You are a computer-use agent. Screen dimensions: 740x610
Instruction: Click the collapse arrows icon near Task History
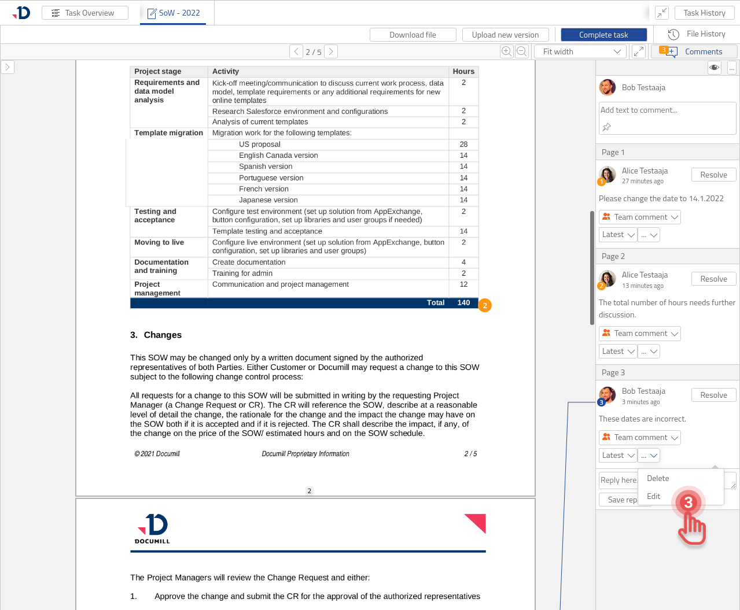point(662,13)
